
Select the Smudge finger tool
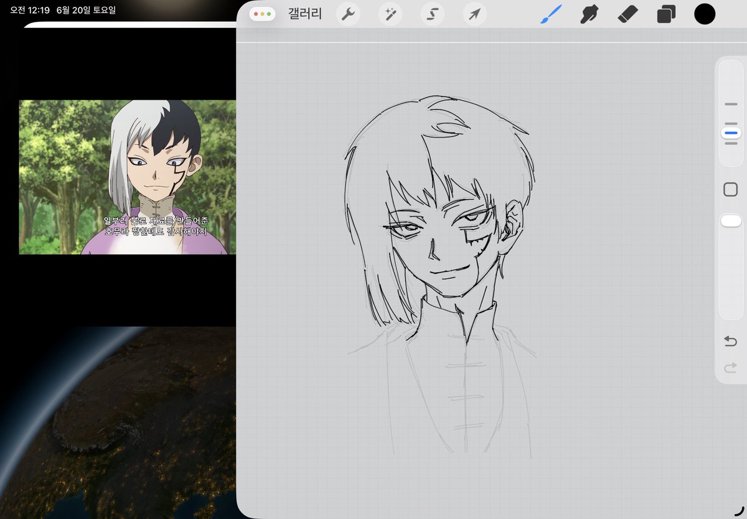pyautogui.click(x=589, y=14)
